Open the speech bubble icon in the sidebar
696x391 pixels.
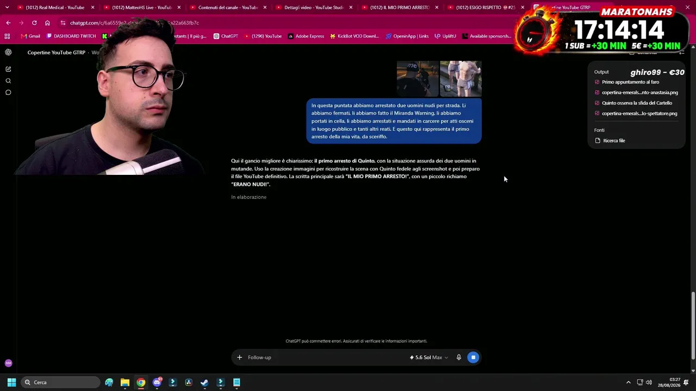pos(8,92)
